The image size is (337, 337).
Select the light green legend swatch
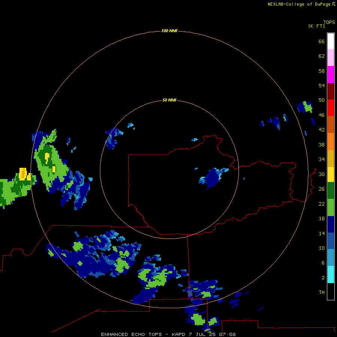click(x=331, y=207)
